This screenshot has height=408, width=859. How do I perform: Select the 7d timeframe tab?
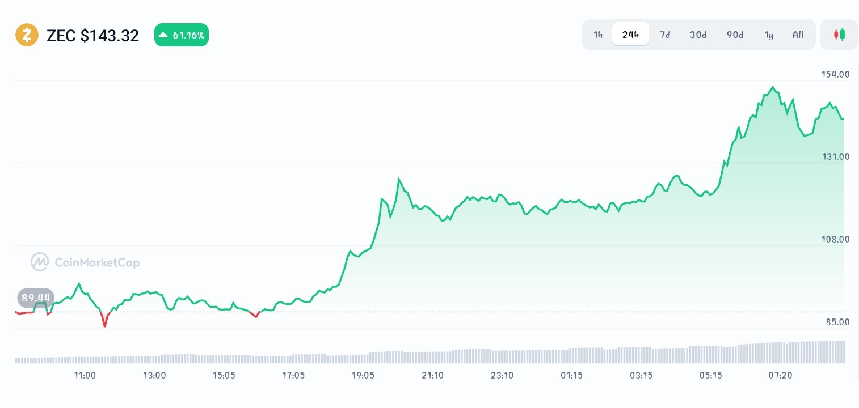664,35
